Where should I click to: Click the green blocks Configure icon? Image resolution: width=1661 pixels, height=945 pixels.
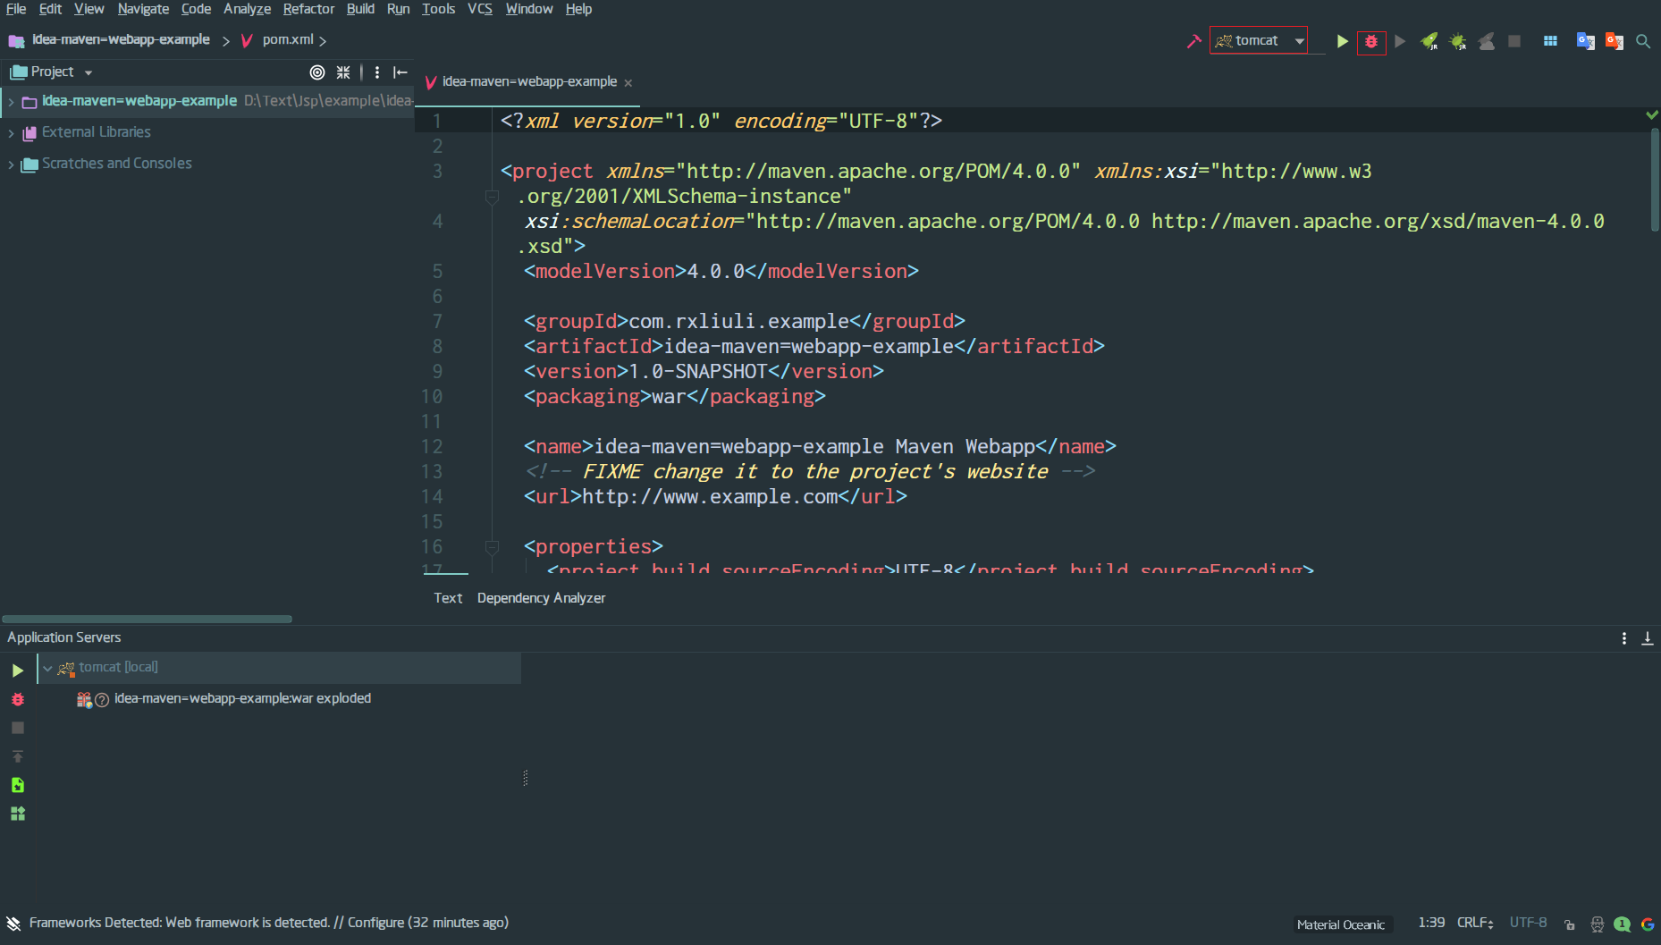pos(18,814)
